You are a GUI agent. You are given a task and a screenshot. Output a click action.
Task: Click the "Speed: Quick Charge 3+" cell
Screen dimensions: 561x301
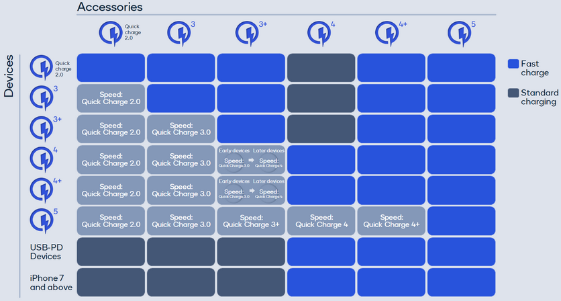251,221
